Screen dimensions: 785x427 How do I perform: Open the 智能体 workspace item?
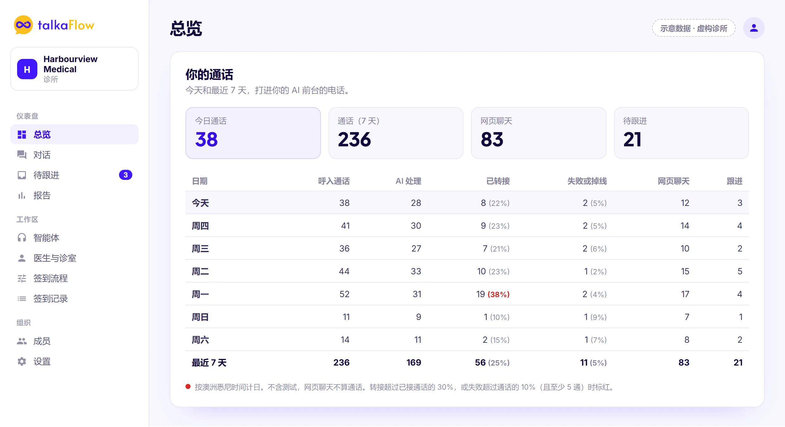74,238
